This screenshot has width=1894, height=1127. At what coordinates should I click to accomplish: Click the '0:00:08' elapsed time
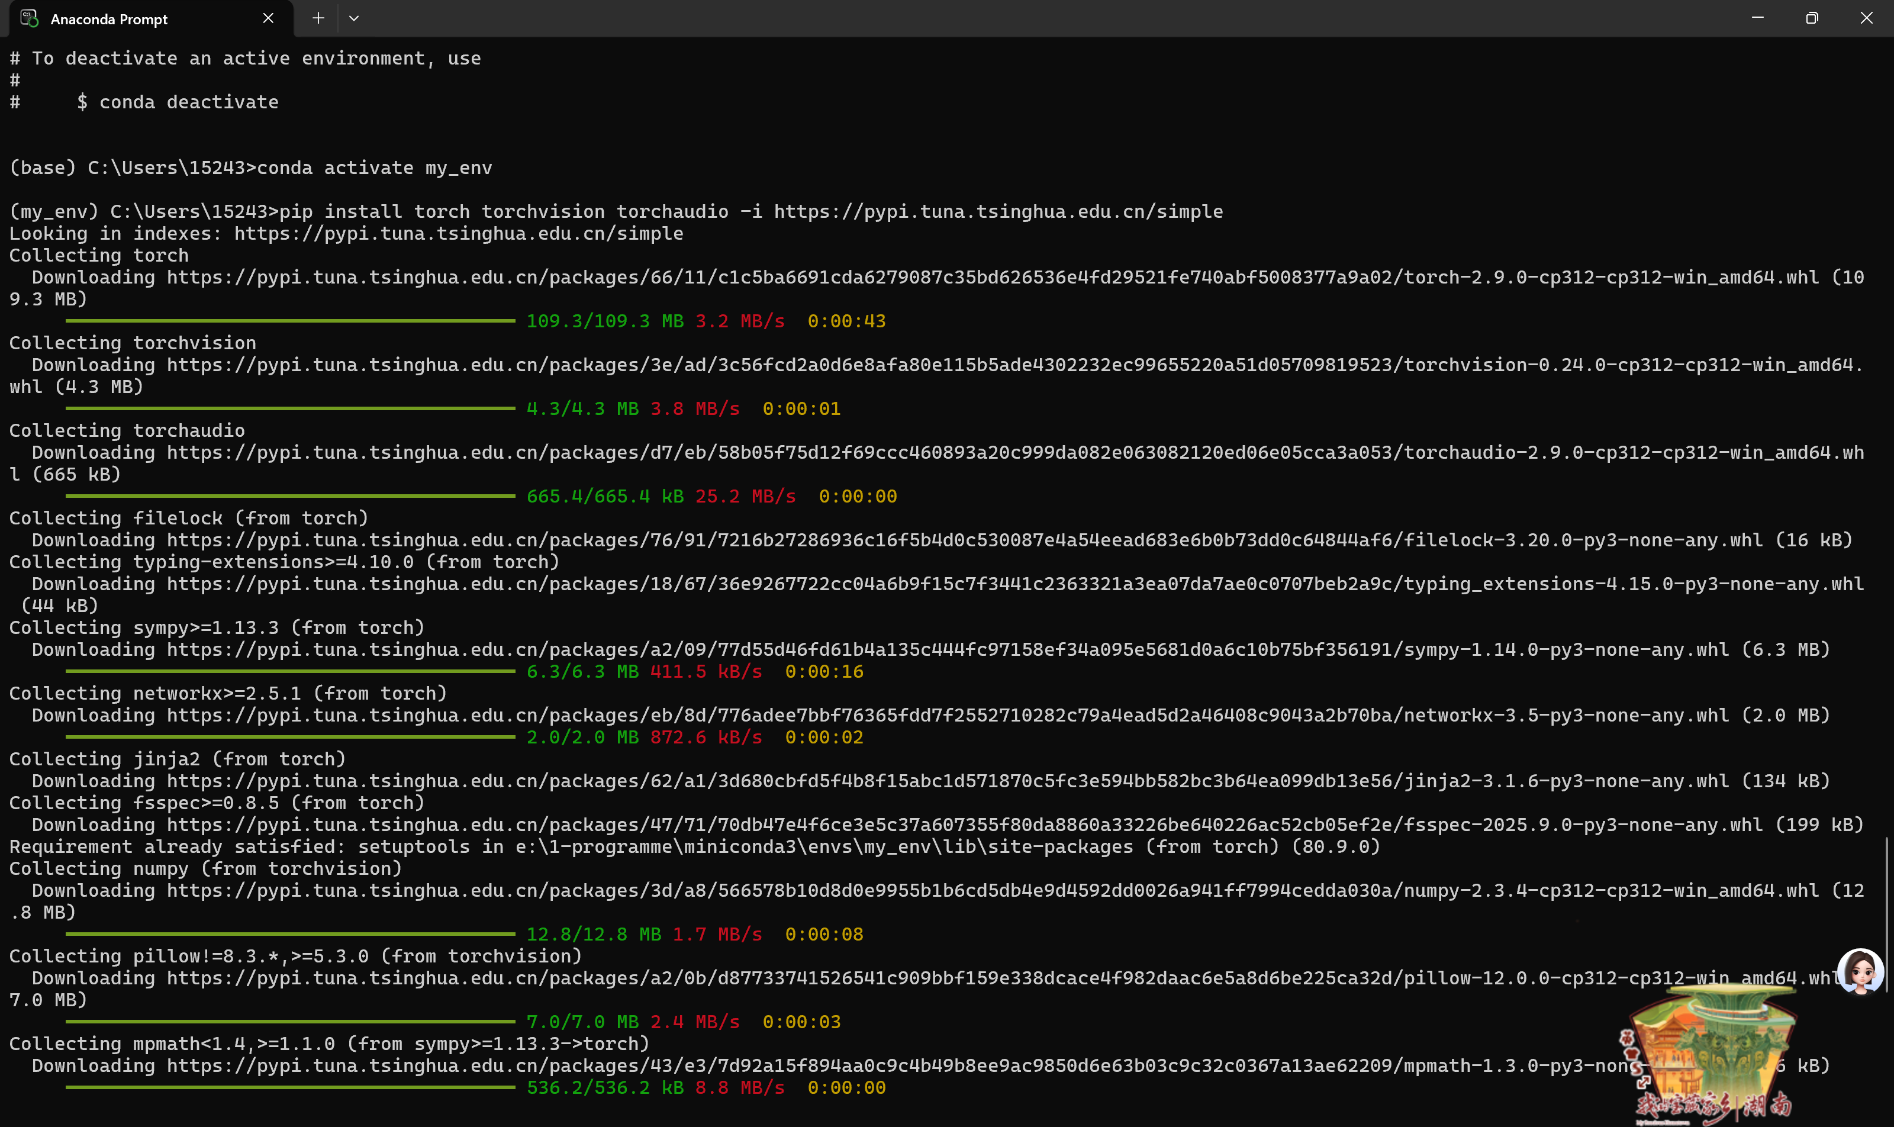click(x=824, y=935)
